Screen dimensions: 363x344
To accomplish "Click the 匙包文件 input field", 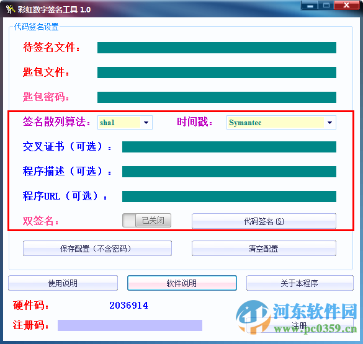I will [x=217, y=73].
